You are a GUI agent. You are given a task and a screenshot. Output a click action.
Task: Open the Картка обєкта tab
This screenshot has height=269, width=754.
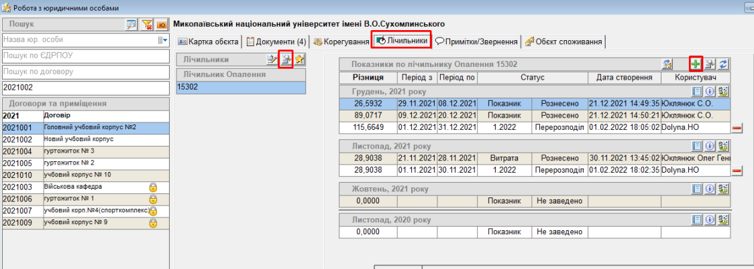tap(208, 41)
